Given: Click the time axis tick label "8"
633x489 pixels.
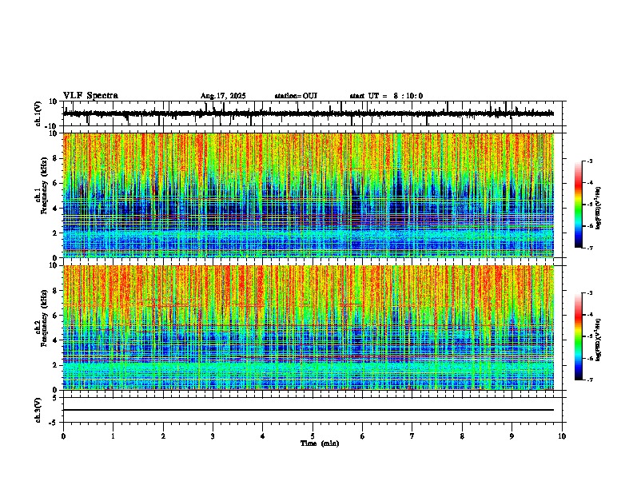Looking at the screenshot, I should (x=462, y=436).
